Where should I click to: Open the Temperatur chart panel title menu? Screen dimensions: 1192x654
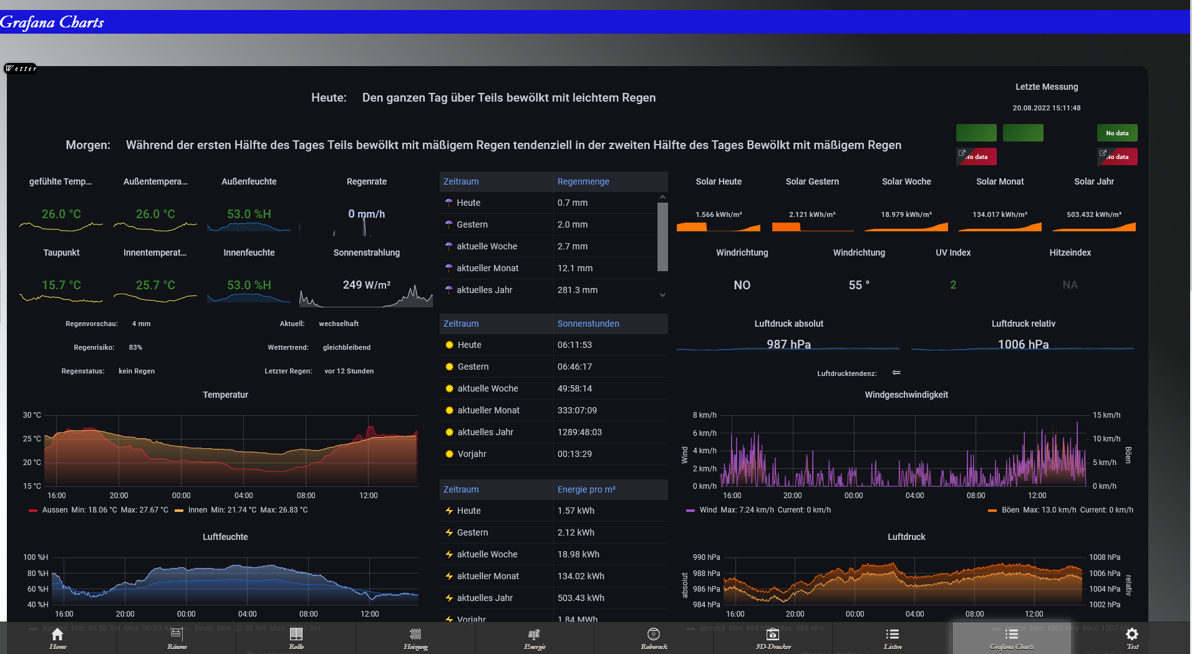pos(225,395)
